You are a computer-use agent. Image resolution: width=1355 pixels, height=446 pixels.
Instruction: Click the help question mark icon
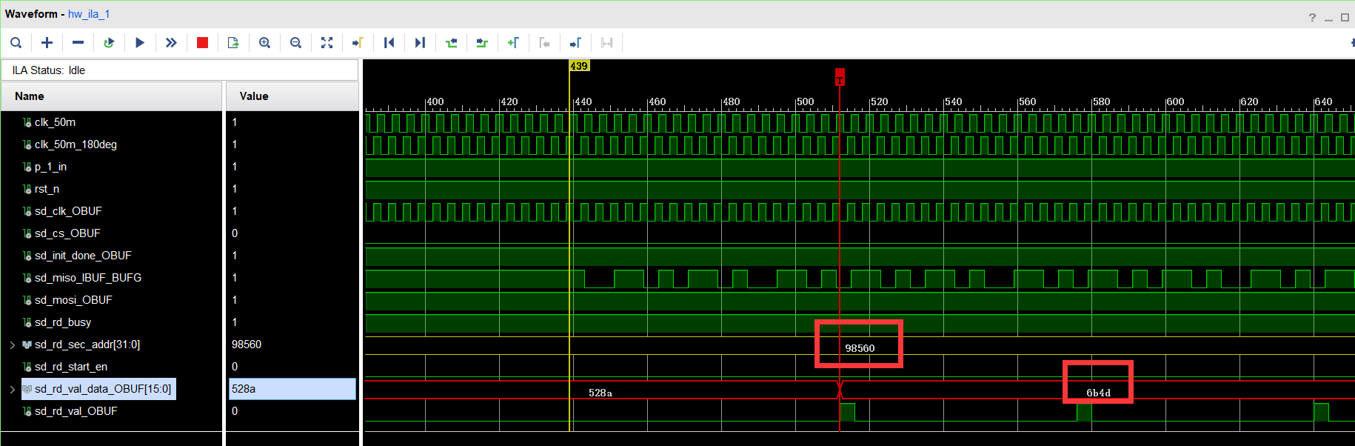point(1312,17)
